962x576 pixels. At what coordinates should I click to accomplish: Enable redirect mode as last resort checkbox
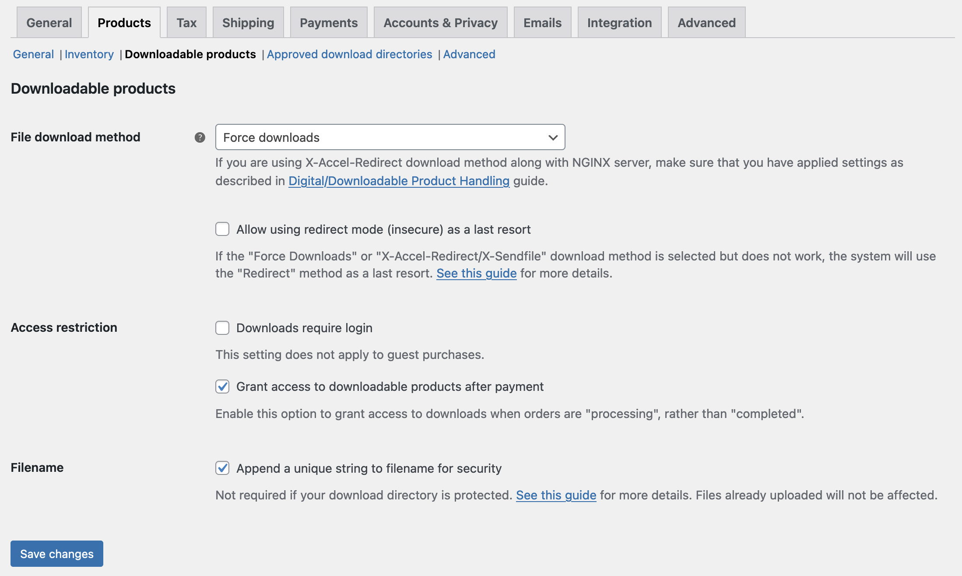tap(222, 229)
